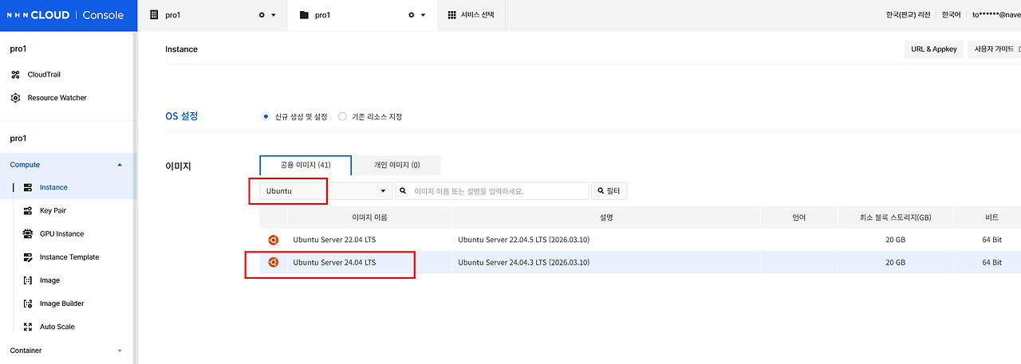This screenshot has height=364, width=1021.
Task: Open the 사용자 가이드 button
Action: 995,49
